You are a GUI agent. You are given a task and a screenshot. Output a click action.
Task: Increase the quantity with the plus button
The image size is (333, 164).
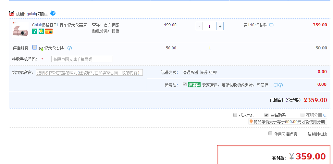[220, 26]
